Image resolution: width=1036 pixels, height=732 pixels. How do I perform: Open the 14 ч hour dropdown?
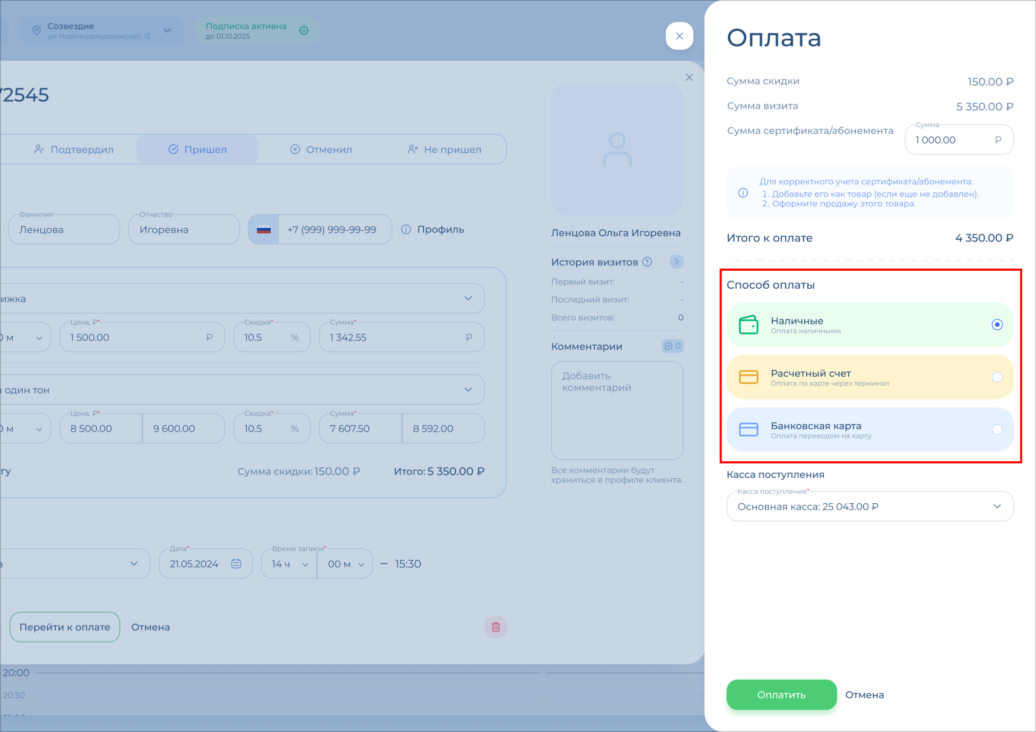[x=289, y=564]
